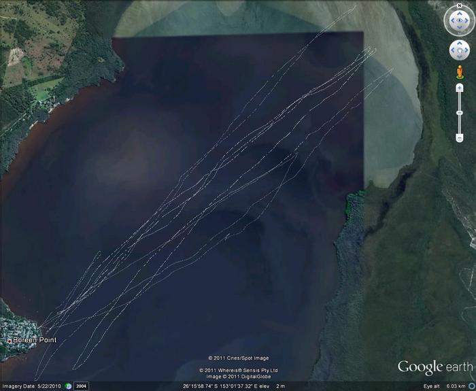Open historical imagery clock icon
Viewport: 476px width, 391px height.
pyautogui.click(x=68, y=386)
